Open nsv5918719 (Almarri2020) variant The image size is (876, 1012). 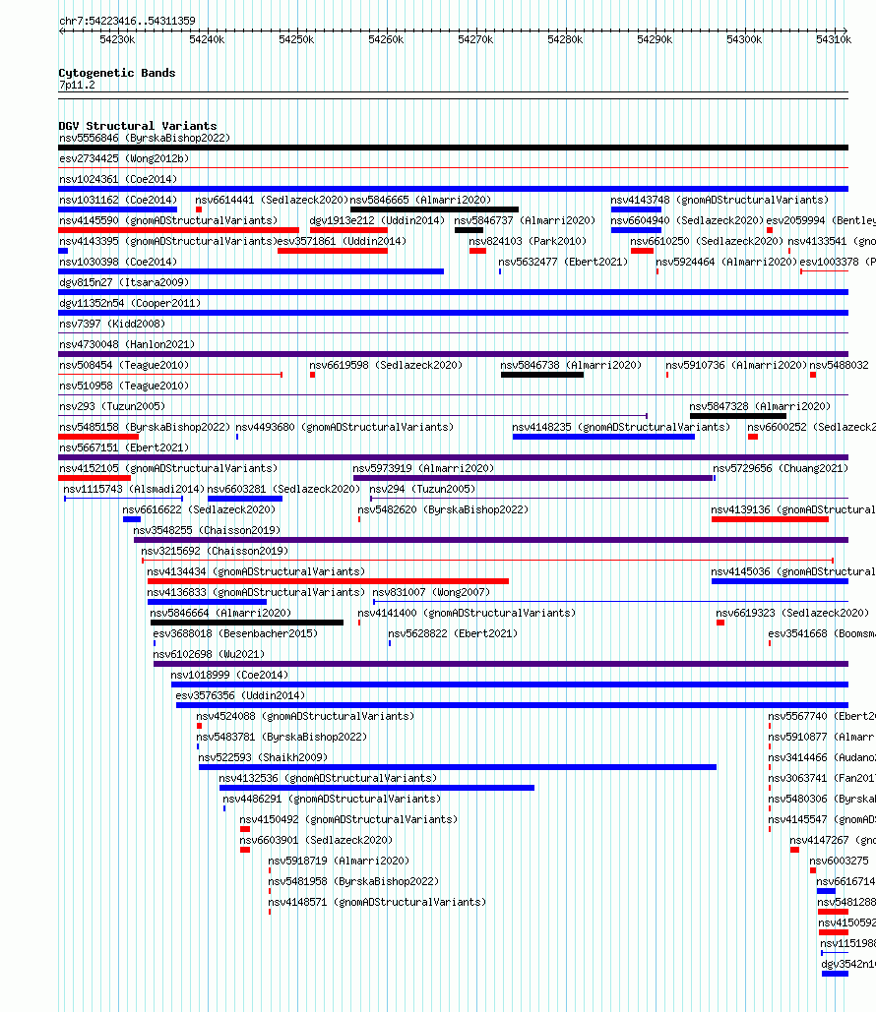pos(339,861)
